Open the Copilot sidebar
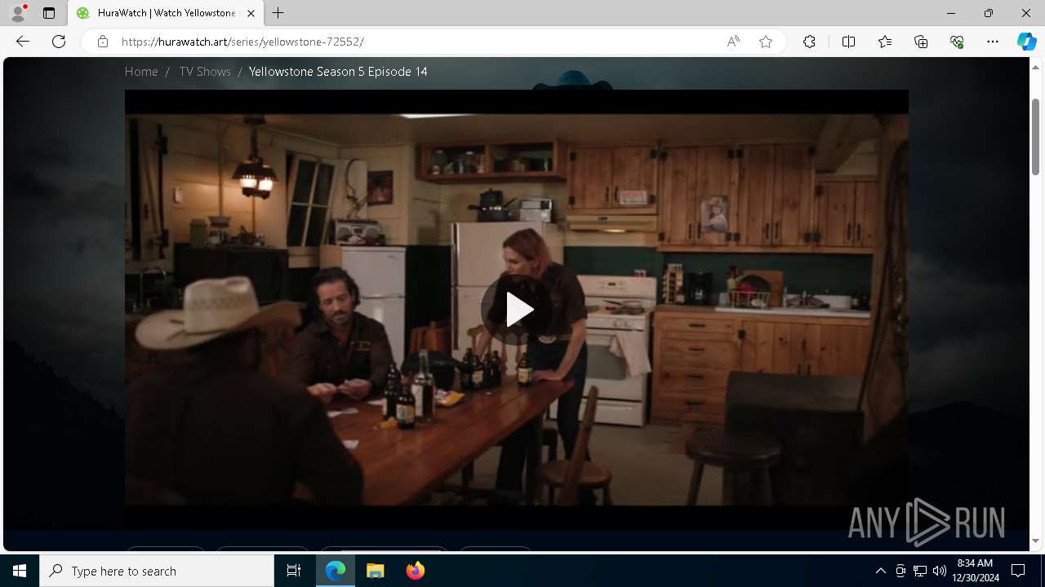The image size is (1045, 587). [1026, 42]
